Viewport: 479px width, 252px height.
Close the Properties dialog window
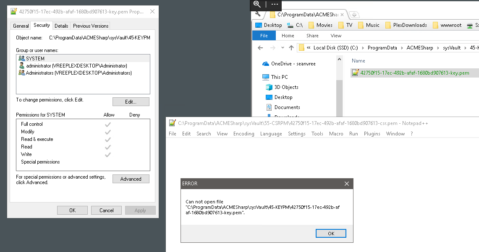pyautogui.click(x=152, y=12)
